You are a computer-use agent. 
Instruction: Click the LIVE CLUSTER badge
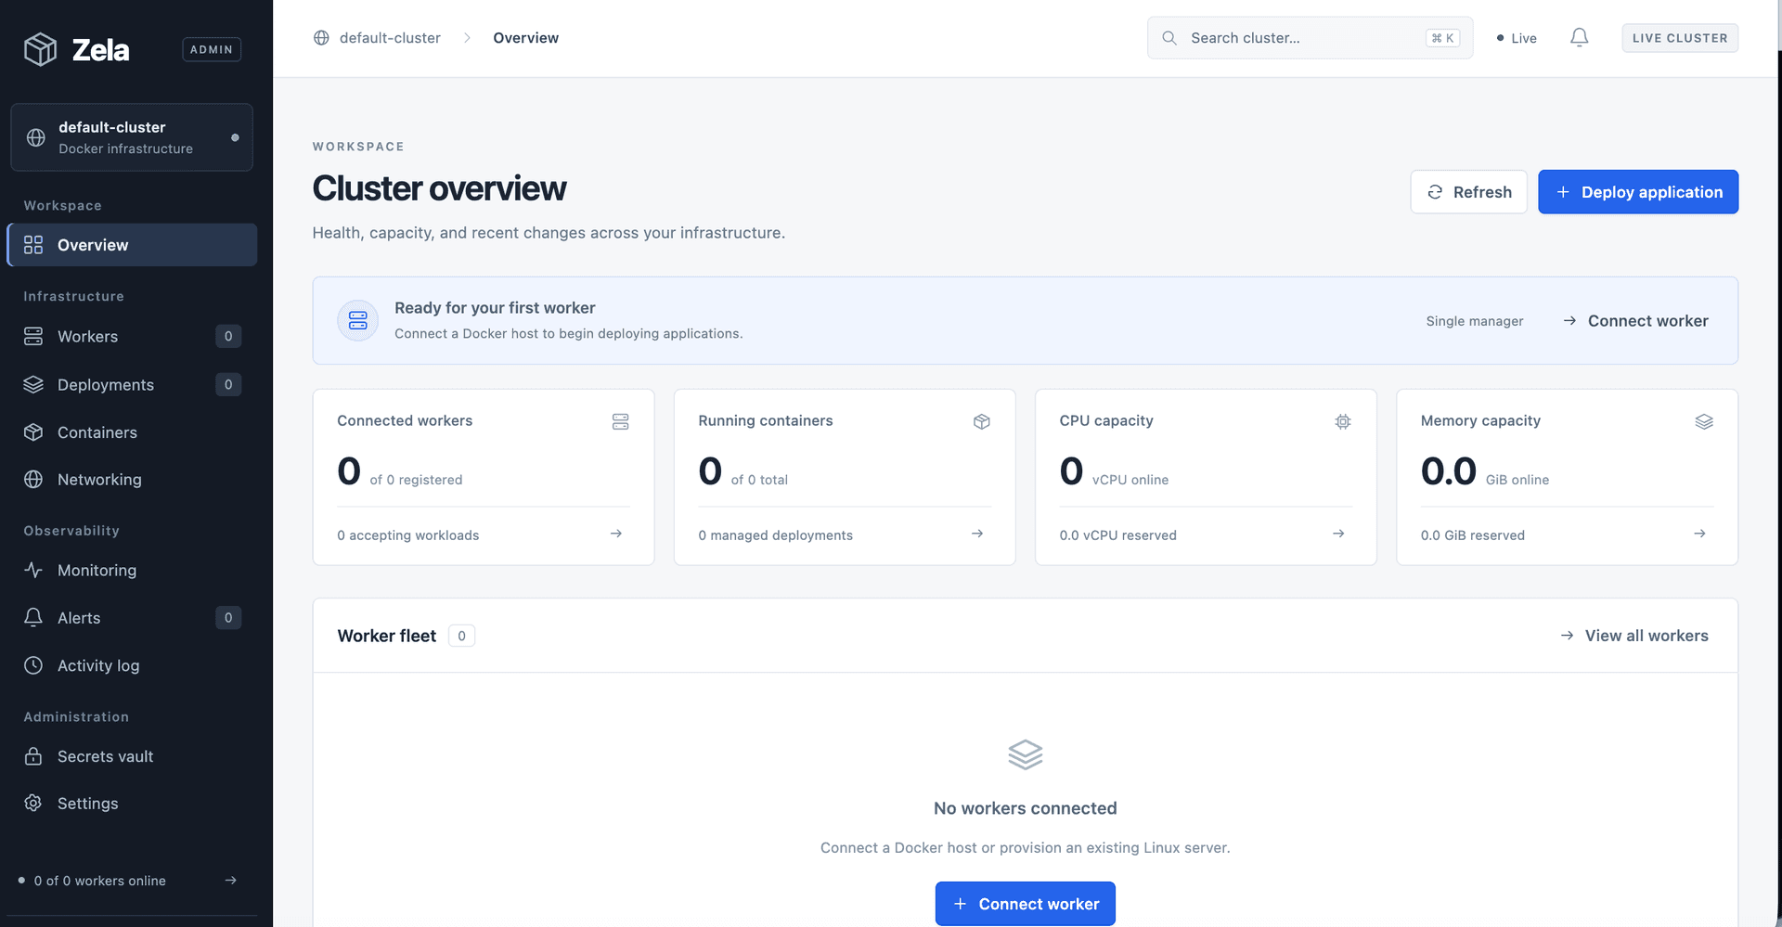click(x=1680, y=38)
